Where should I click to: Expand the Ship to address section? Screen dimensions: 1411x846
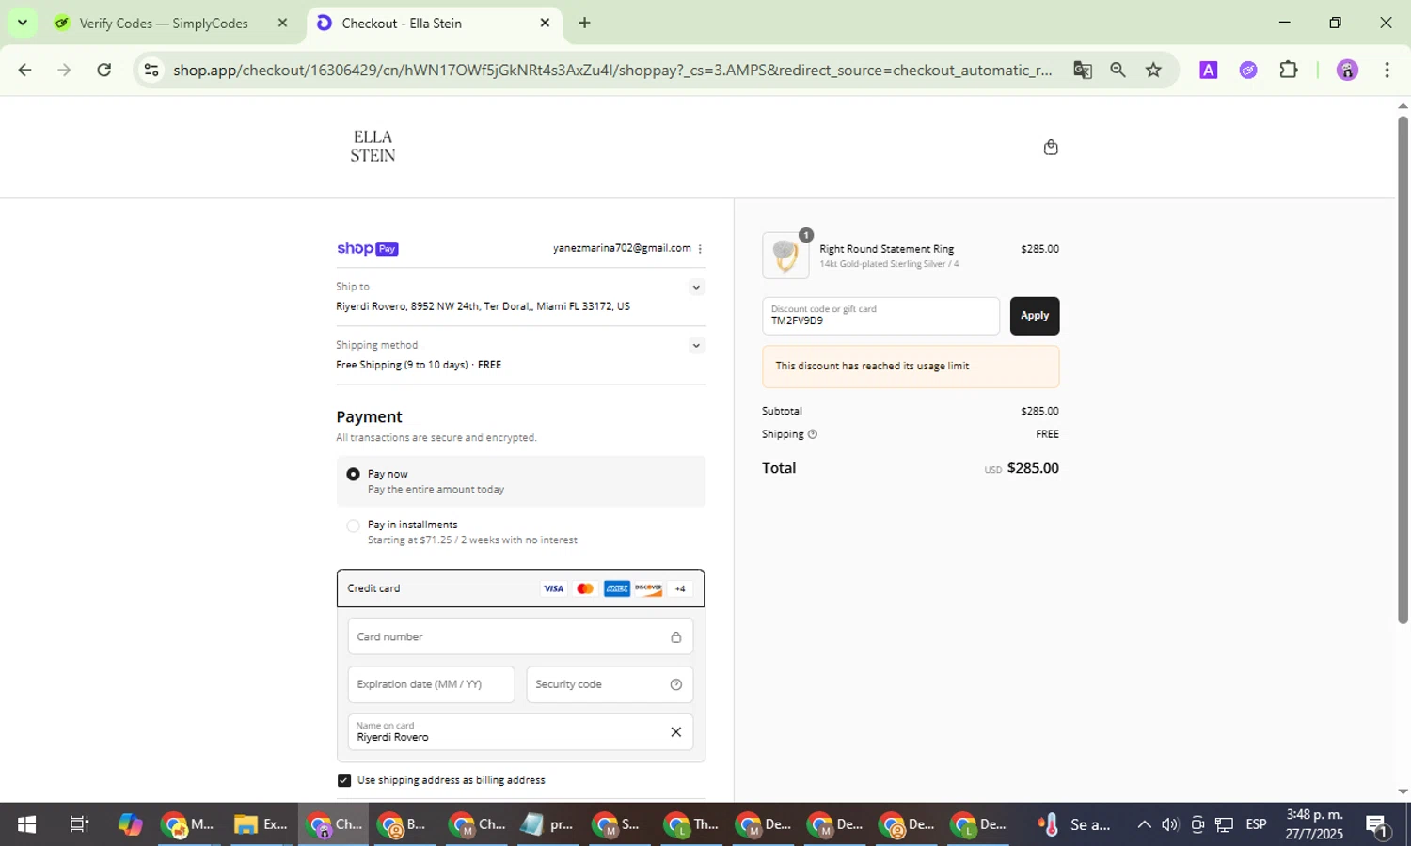coord(696,288)
